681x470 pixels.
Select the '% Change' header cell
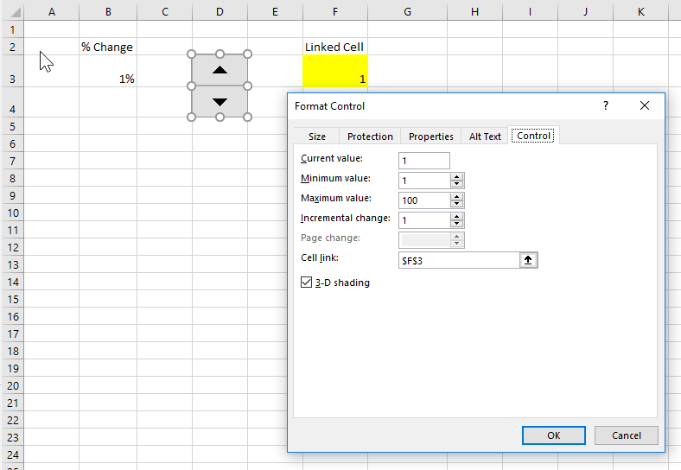pyautogui.click(x=108, y=47)
